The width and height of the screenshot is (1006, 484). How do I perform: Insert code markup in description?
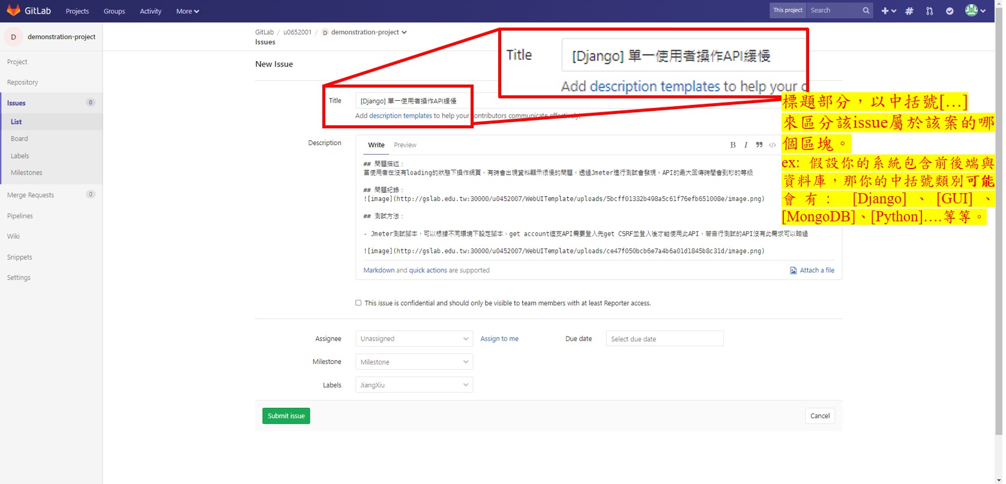click(773, 145)
